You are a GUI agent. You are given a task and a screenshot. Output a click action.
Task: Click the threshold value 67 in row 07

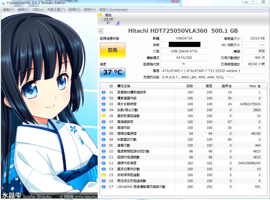[229, 122]
